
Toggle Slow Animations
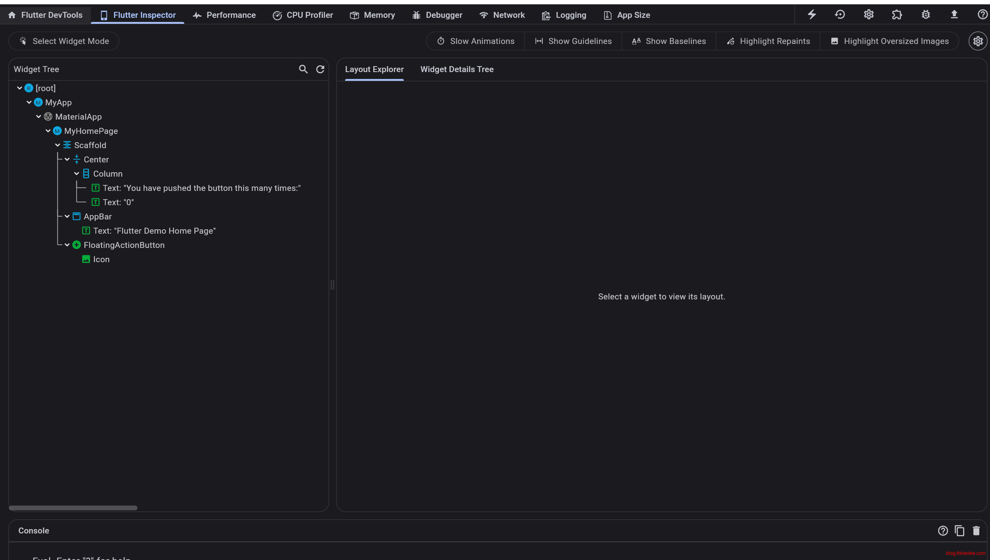[475, 41]
